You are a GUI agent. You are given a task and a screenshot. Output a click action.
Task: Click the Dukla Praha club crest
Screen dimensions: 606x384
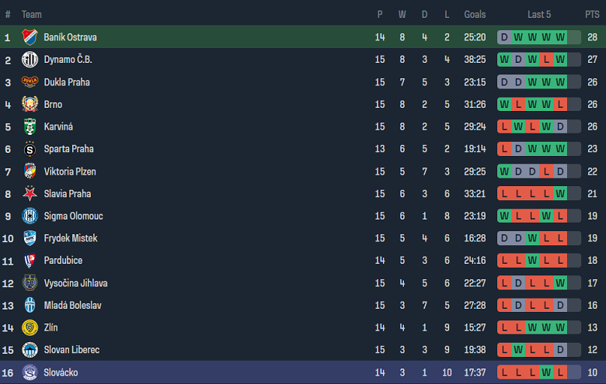coord(30,82)
